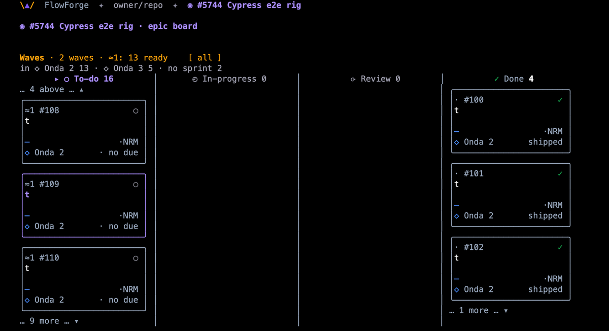Open issue #101 from its card ID
Screen dimensions: 609x331
point(473,174)
